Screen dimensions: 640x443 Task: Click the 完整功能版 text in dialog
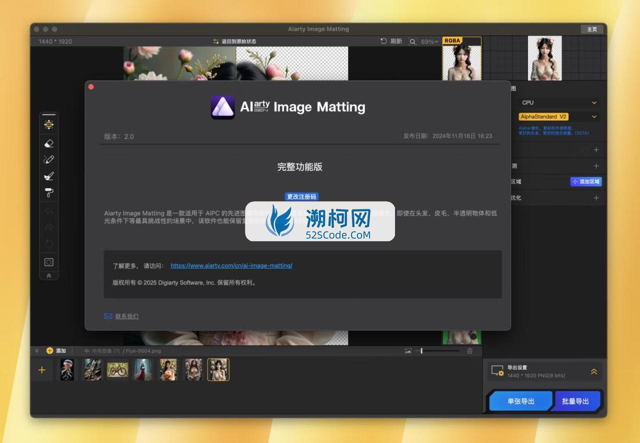point(300,167)
